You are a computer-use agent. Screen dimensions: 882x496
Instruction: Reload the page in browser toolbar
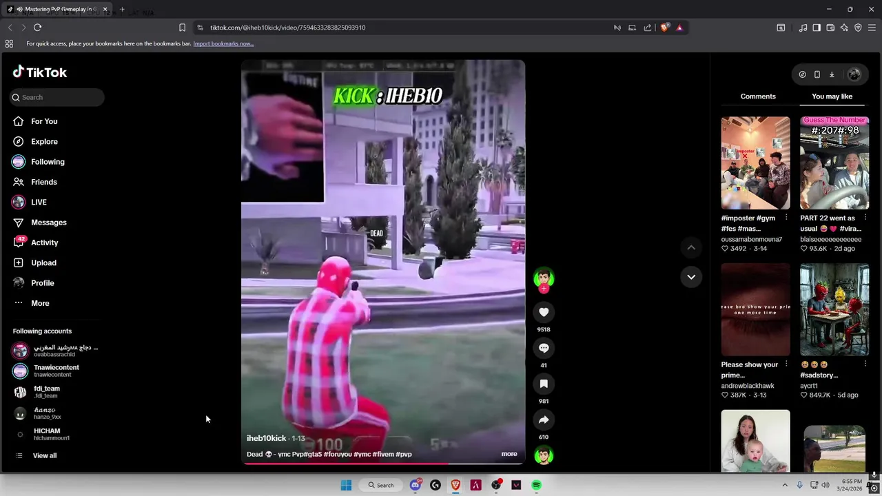(x=37, y=28)
